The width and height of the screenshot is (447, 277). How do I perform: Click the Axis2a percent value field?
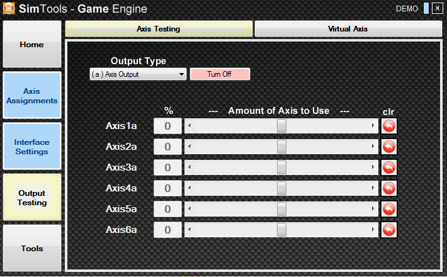pos(168,147)
